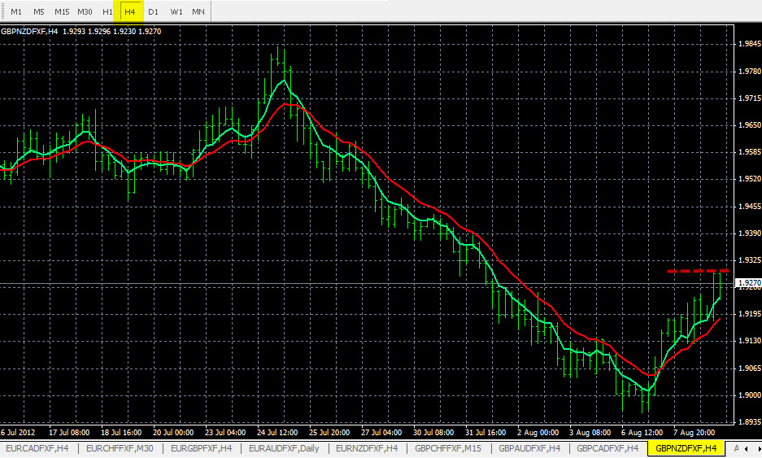Click the 17 Jul 08:00 time label
Image resolution: width=762 pixels, height=458 pixels.
[69, 432]
